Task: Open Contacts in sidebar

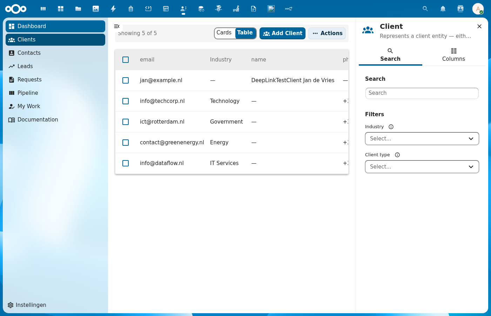Action: coord(55,53)
